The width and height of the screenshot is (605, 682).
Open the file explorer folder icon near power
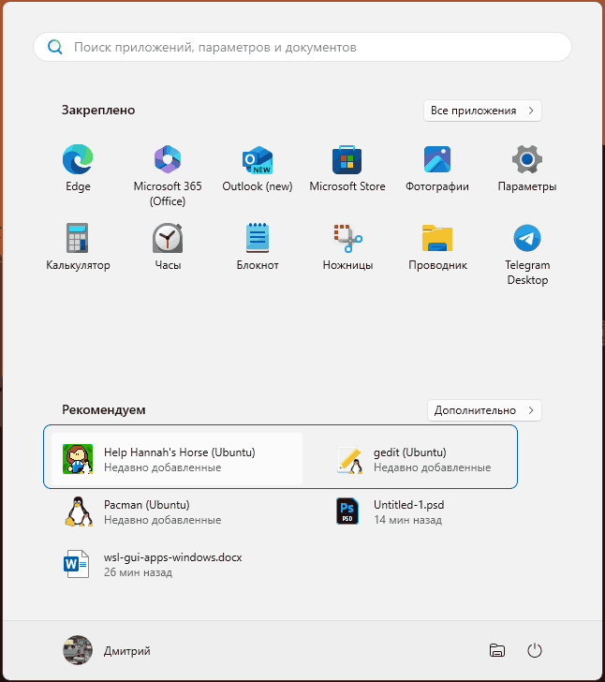point(497,651)
